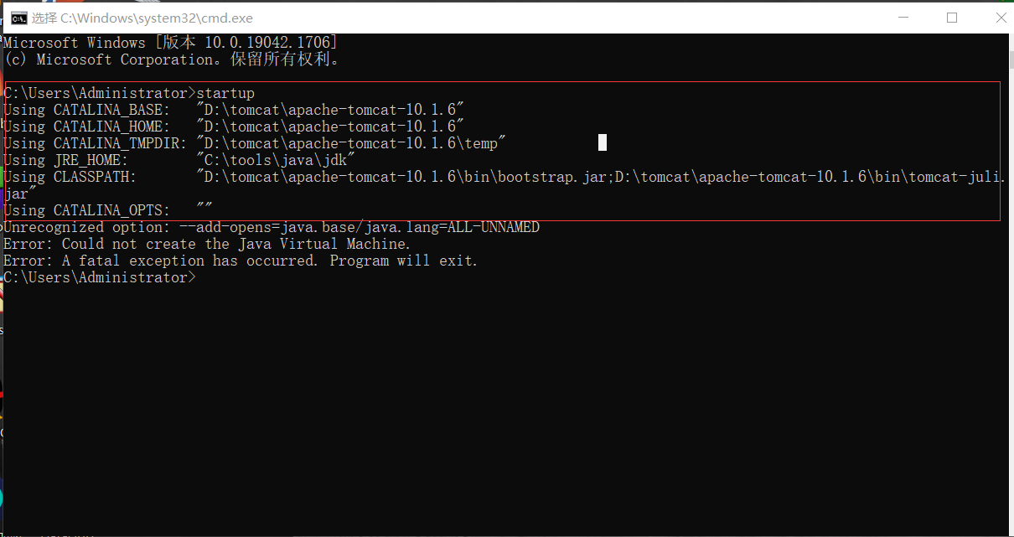Minimize the command prompt window
Viewport: 1014px width, 537px height.
click(903, 17)
